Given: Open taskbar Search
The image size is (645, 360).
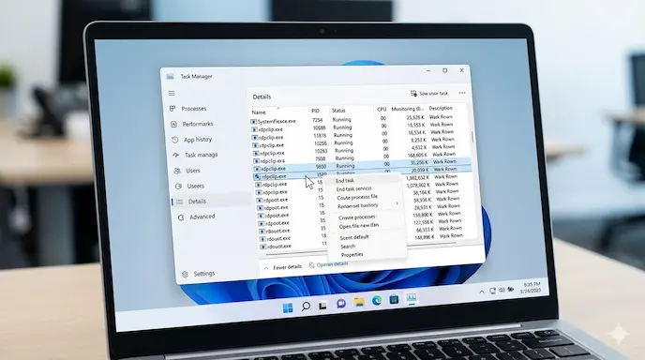Looking at the screenshot, I should 306,307.
